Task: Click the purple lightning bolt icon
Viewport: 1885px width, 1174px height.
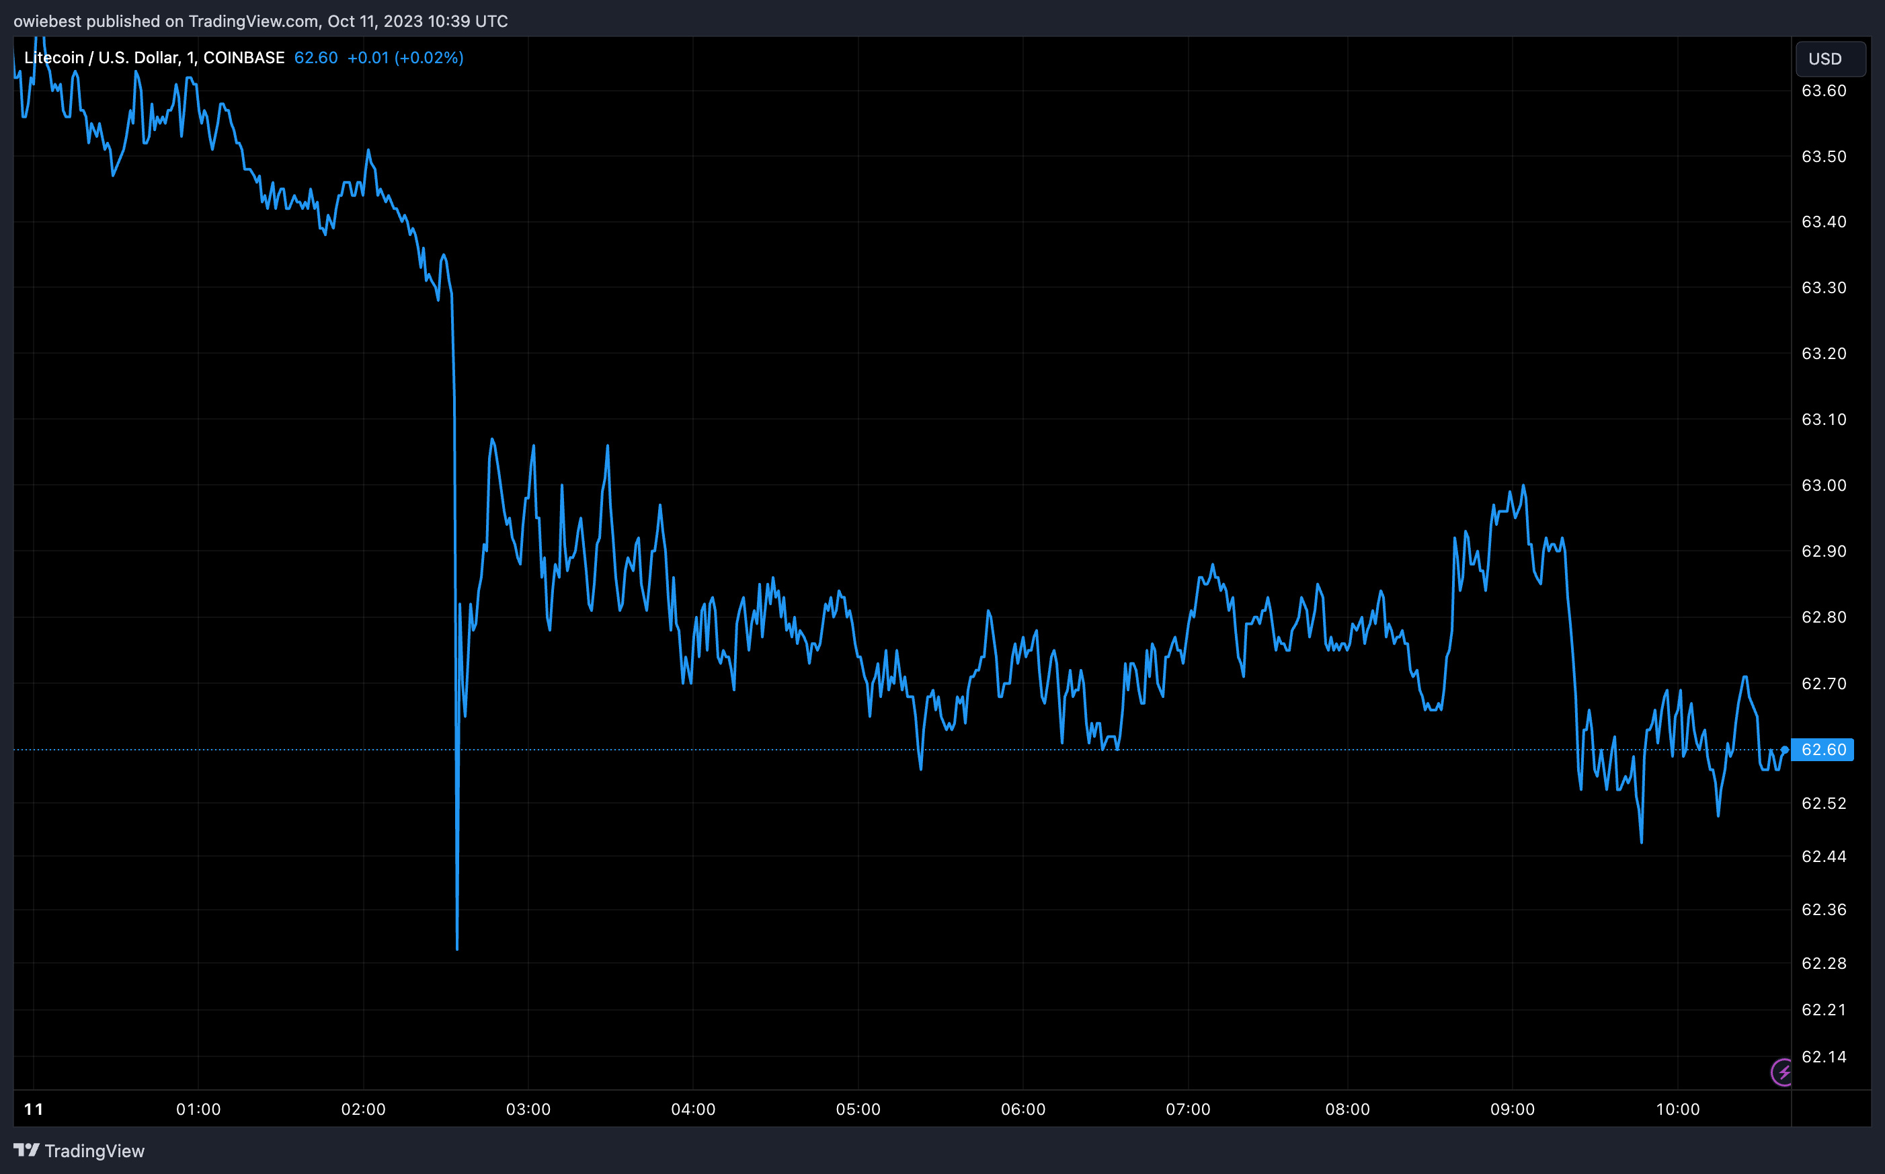Action: click(x=1783, y=1072)
